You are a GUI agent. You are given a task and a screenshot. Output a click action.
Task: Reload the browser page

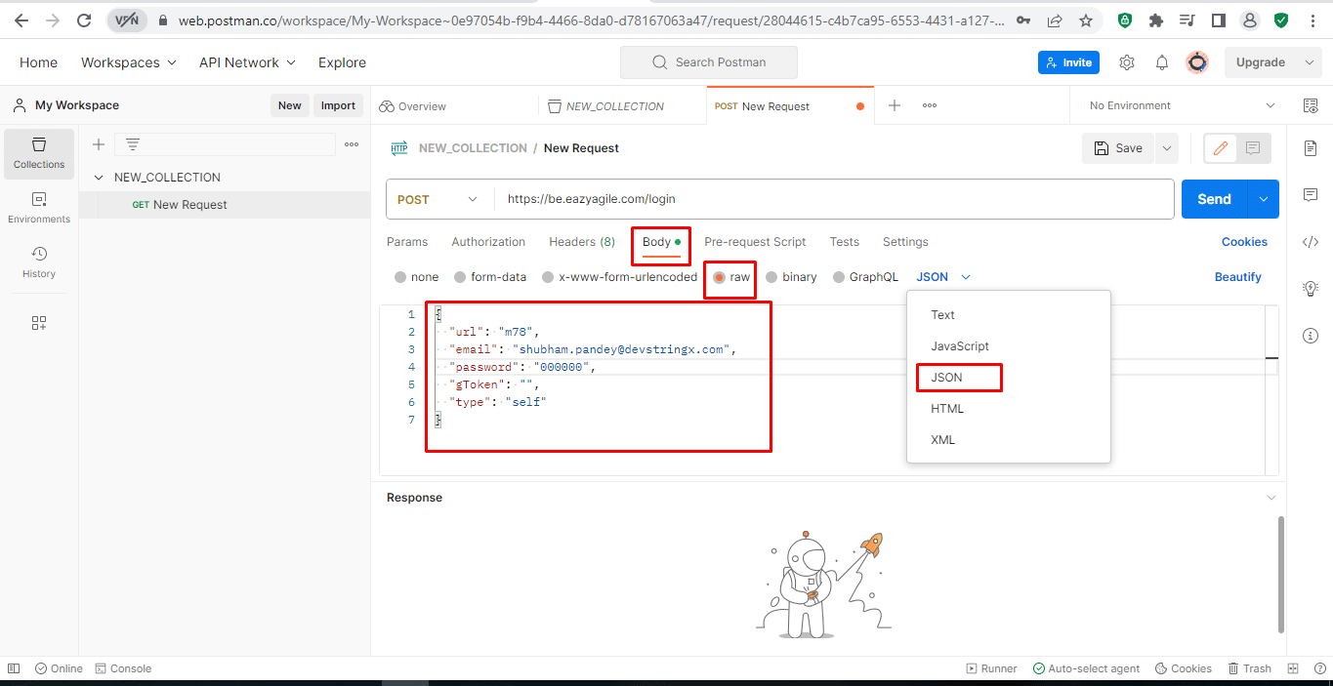pos(84,20)
